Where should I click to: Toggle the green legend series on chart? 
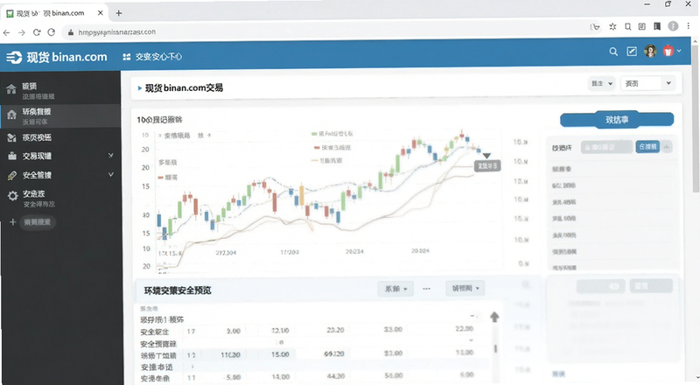coord(332,134)
